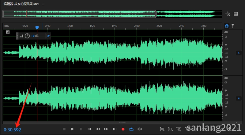Toggle left channel with L button

[239, 53]
